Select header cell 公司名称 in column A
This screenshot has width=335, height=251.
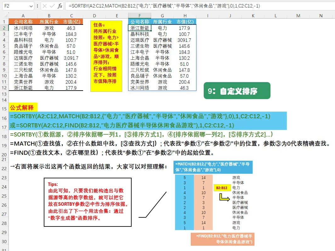(23, 22)
